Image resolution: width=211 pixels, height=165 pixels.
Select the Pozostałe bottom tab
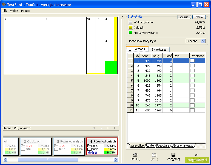pos(162,145)
